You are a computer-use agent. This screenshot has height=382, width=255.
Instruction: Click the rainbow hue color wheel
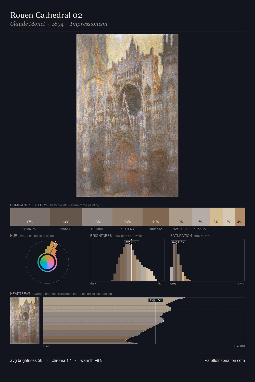(47, 262)
